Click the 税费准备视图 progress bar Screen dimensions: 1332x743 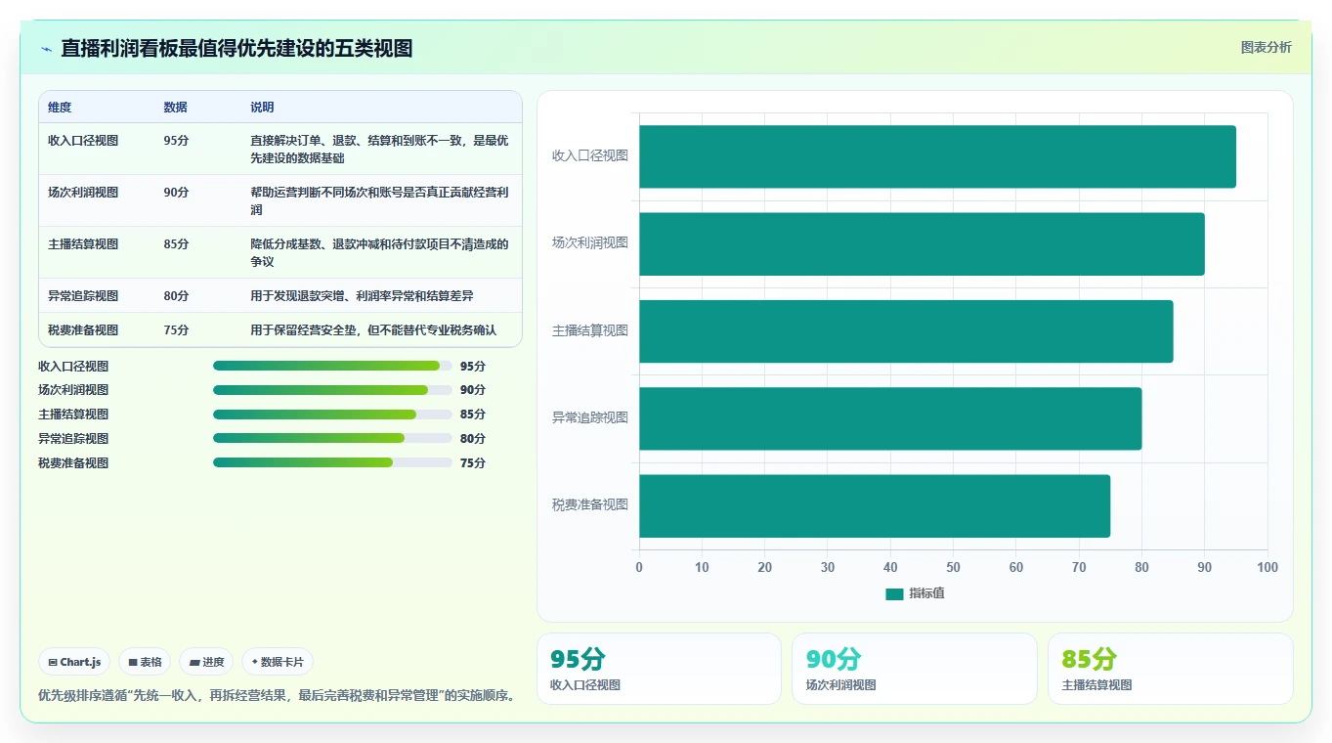(x=332, y=462)
